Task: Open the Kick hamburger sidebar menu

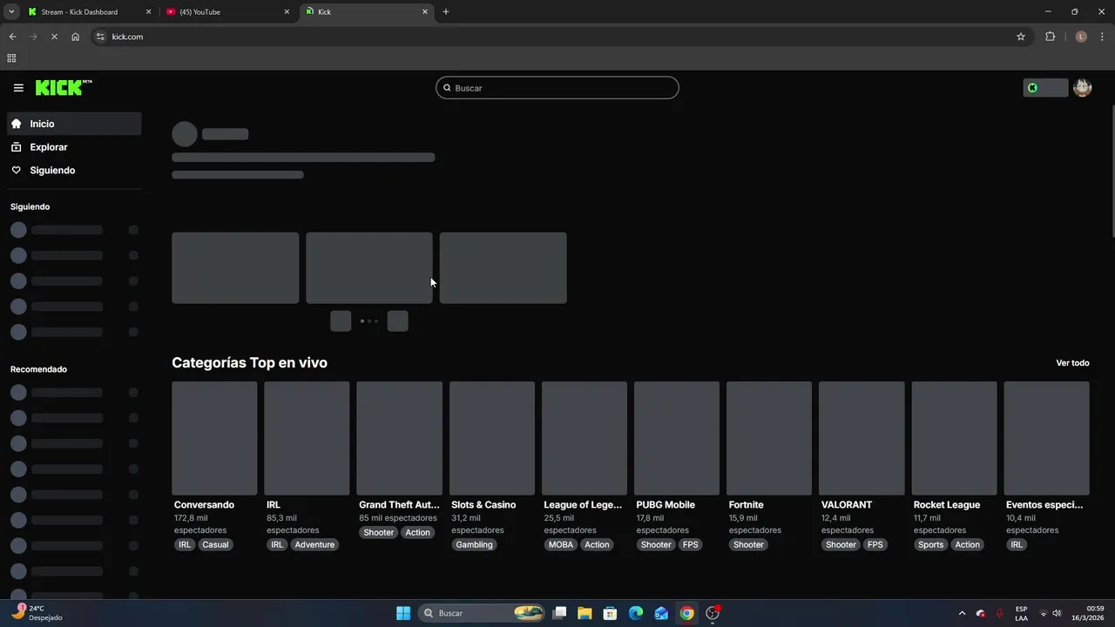Action: pyautogui.click(x=18, y=88)
